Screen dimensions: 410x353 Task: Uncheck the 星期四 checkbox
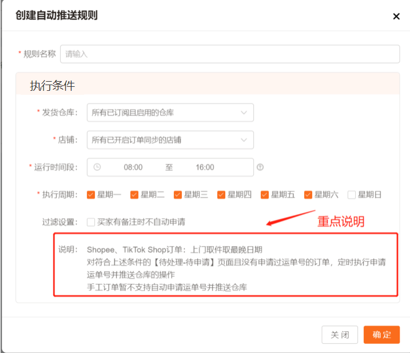tap(221, 195)
